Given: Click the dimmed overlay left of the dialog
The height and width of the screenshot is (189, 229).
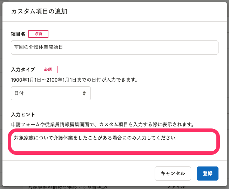Looking at the screenshot, I should (x=1, y=106).
